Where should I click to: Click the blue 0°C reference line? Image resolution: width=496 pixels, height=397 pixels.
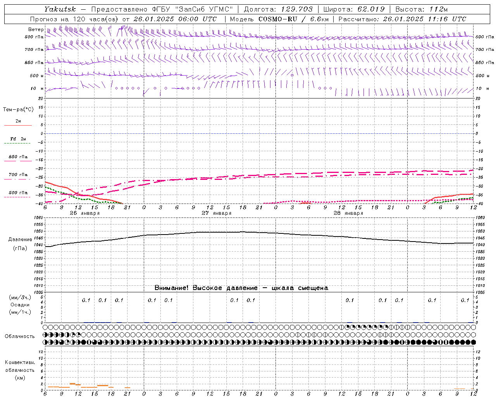tap(260, 133)
